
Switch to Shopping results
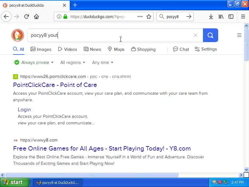(143, 49)
